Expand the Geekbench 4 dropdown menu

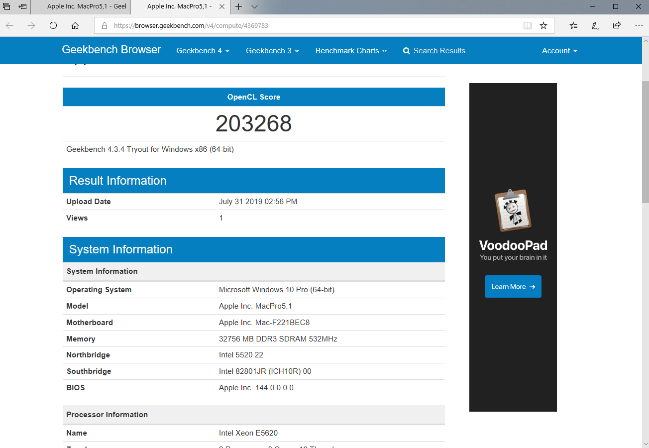point(203,51)
